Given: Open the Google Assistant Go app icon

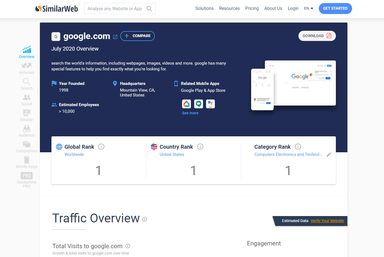Looking at the screenshot, I should coord(210,104).
